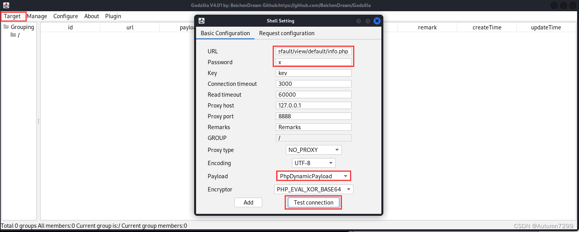This screenshot has height=232, width=579.
Task: Click the main Godzilla window close button
Action: point(573,5)
